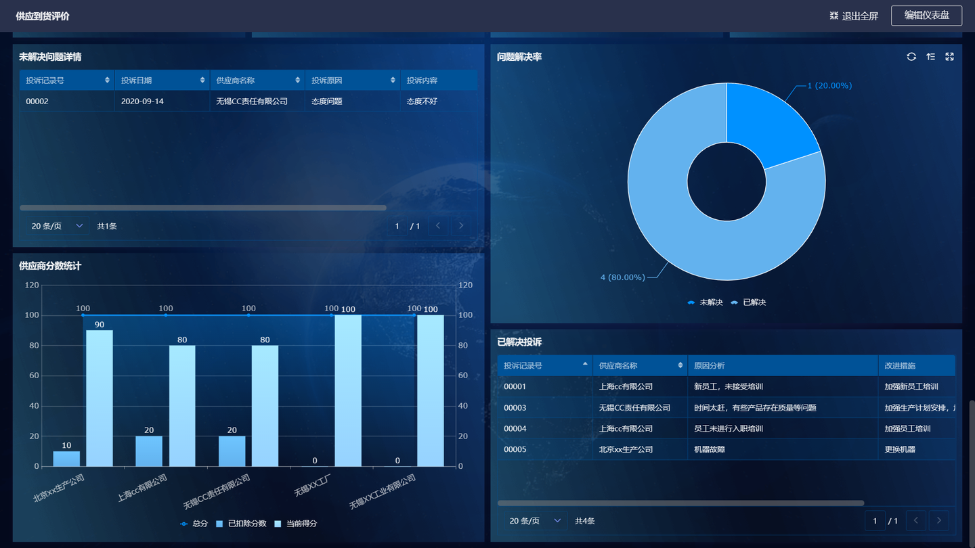
Task: Go to next page in 已解决投诉 table
Action: (939, 521)
